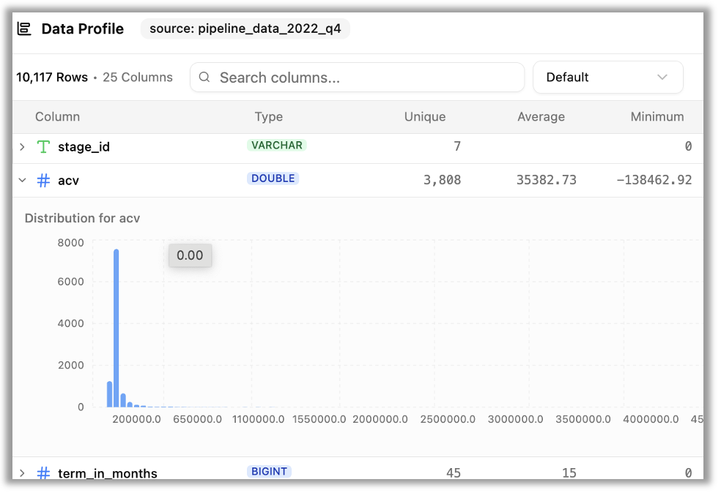
Task: Click the VARCHAR type badge
Action: pos(276,146)
